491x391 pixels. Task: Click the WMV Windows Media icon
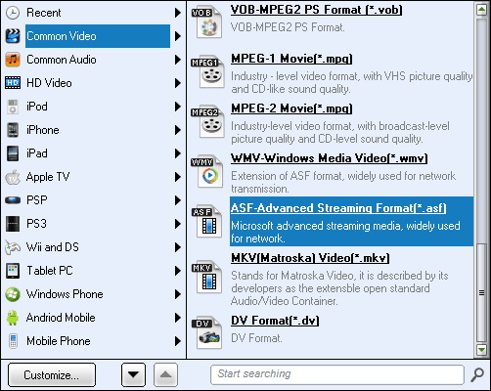[207, 172]
